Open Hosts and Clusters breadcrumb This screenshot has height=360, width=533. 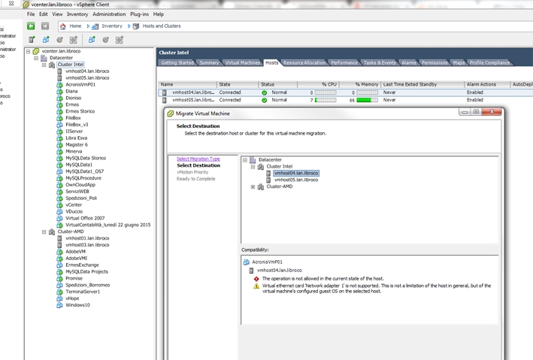tap(162, 26)
